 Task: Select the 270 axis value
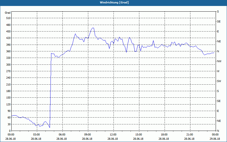point(9,71)
